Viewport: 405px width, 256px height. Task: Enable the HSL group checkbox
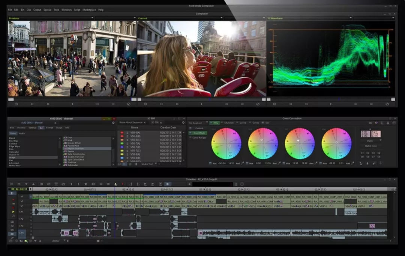click(x=211, y=123)
